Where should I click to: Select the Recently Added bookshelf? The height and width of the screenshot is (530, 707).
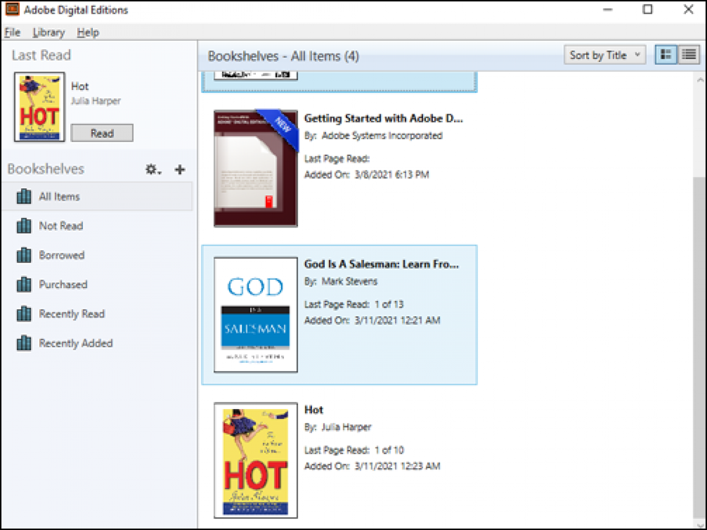[x=97, y=343]
